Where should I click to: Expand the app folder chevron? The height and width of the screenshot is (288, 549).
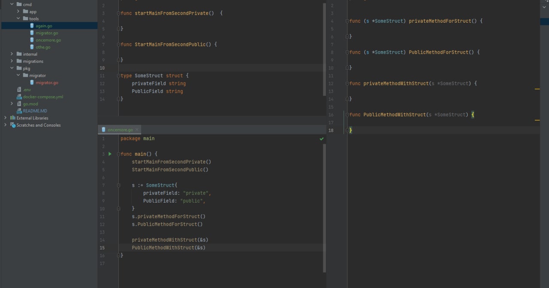click(18, 12)
